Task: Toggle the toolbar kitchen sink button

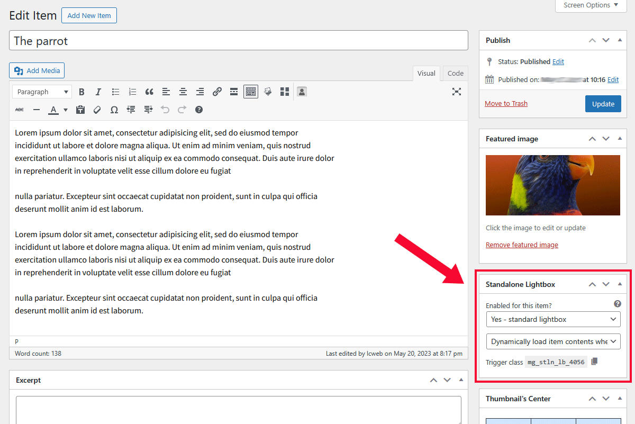Action: [251, 92]
